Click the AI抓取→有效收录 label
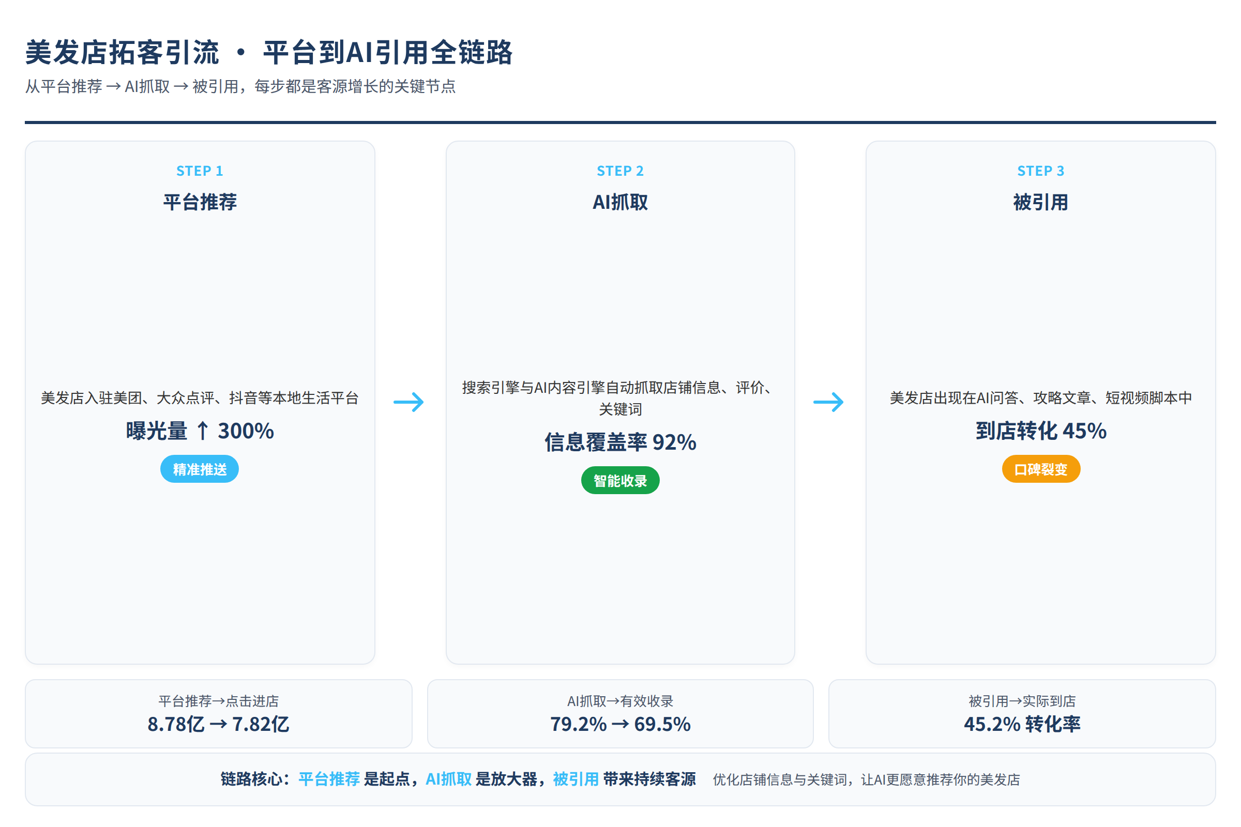Screen dimensions: 1241x827 620,701
